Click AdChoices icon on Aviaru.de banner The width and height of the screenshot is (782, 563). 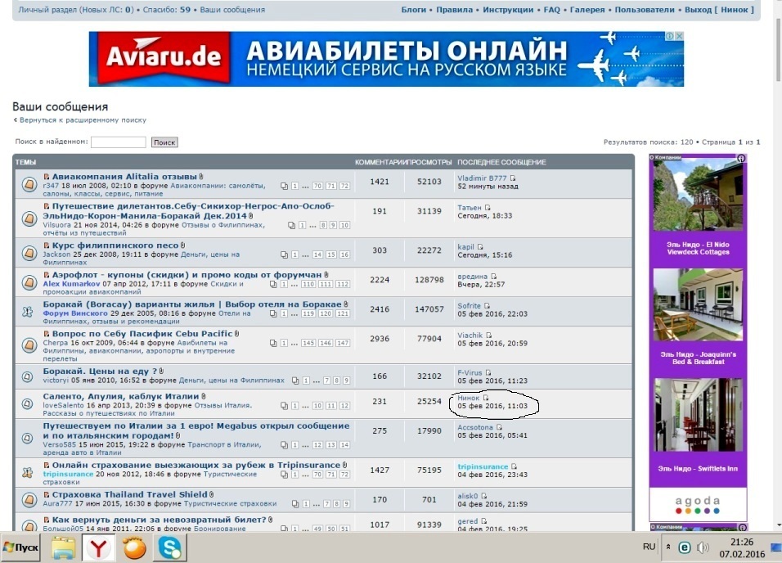(669, 37)
